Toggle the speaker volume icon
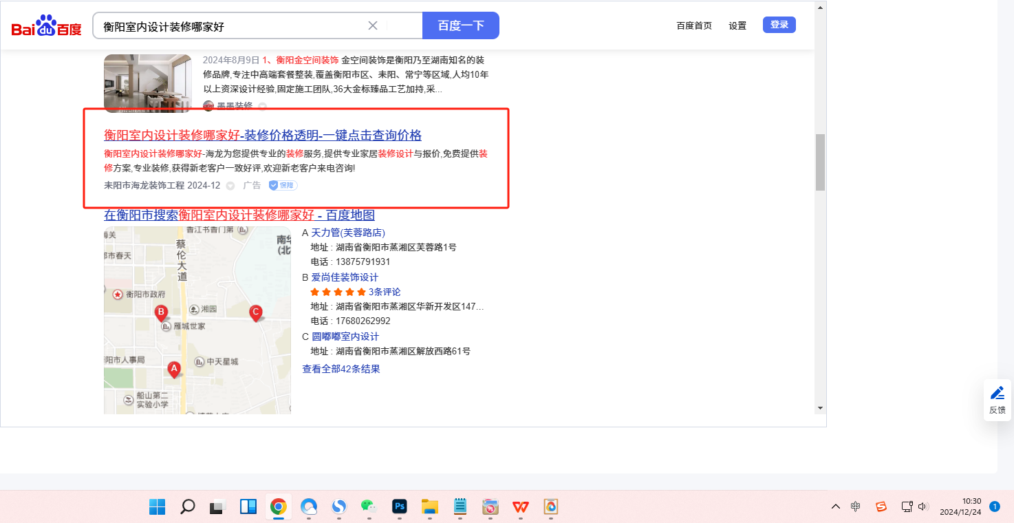This screenshot has width=1014, height=523. click(923, 506)
